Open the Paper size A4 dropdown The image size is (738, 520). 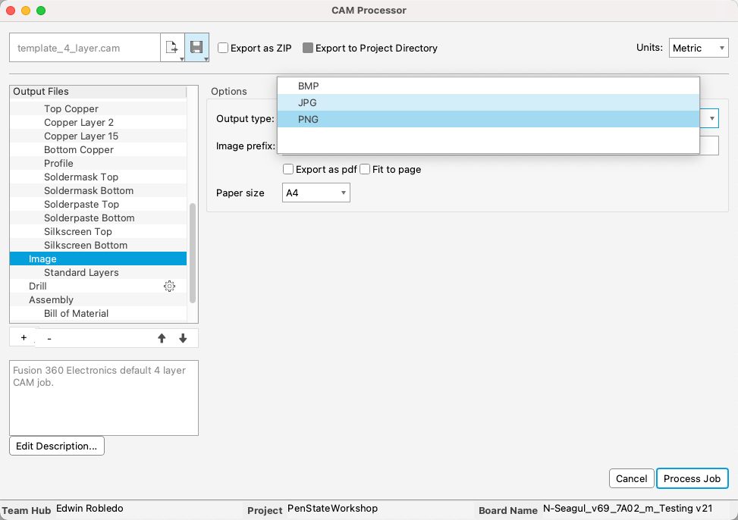pos(316,193)
